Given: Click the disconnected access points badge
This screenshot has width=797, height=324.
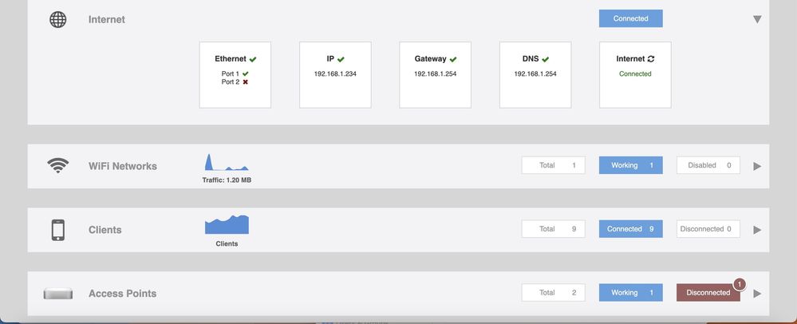Looking at the screenshot, I should click(x=739, y=284).
